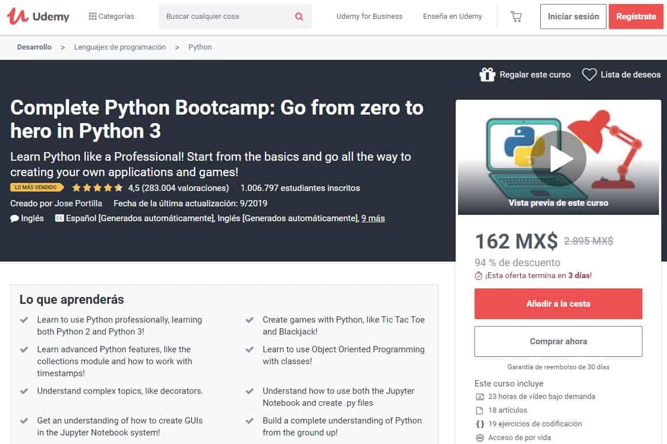Click the Comprar ahora button
Screen dimensions: 667x444
tap(558, 341)
